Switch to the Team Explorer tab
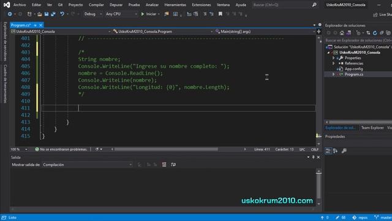392x221 pixels. 372,128
